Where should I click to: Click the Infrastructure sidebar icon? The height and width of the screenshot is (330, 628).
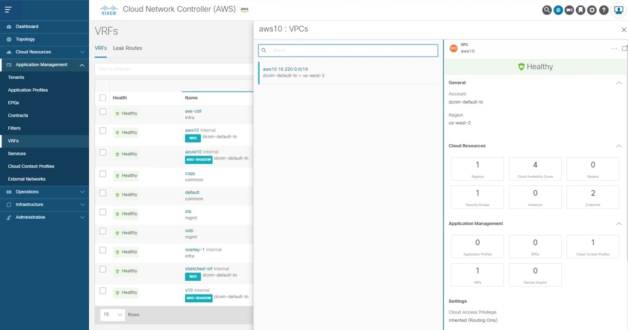(x=9, y=205)
